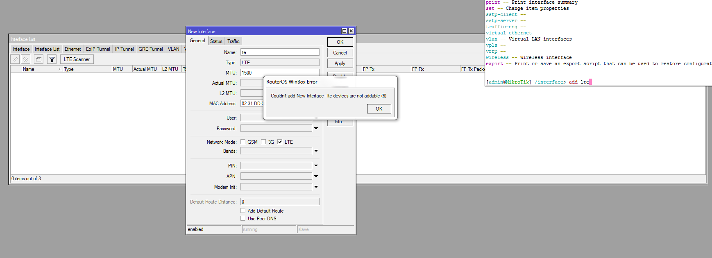Viewport: 712px width, 258px height.
Task: Expand the PIN field dropdown arrow
Action: click(316, 166)
